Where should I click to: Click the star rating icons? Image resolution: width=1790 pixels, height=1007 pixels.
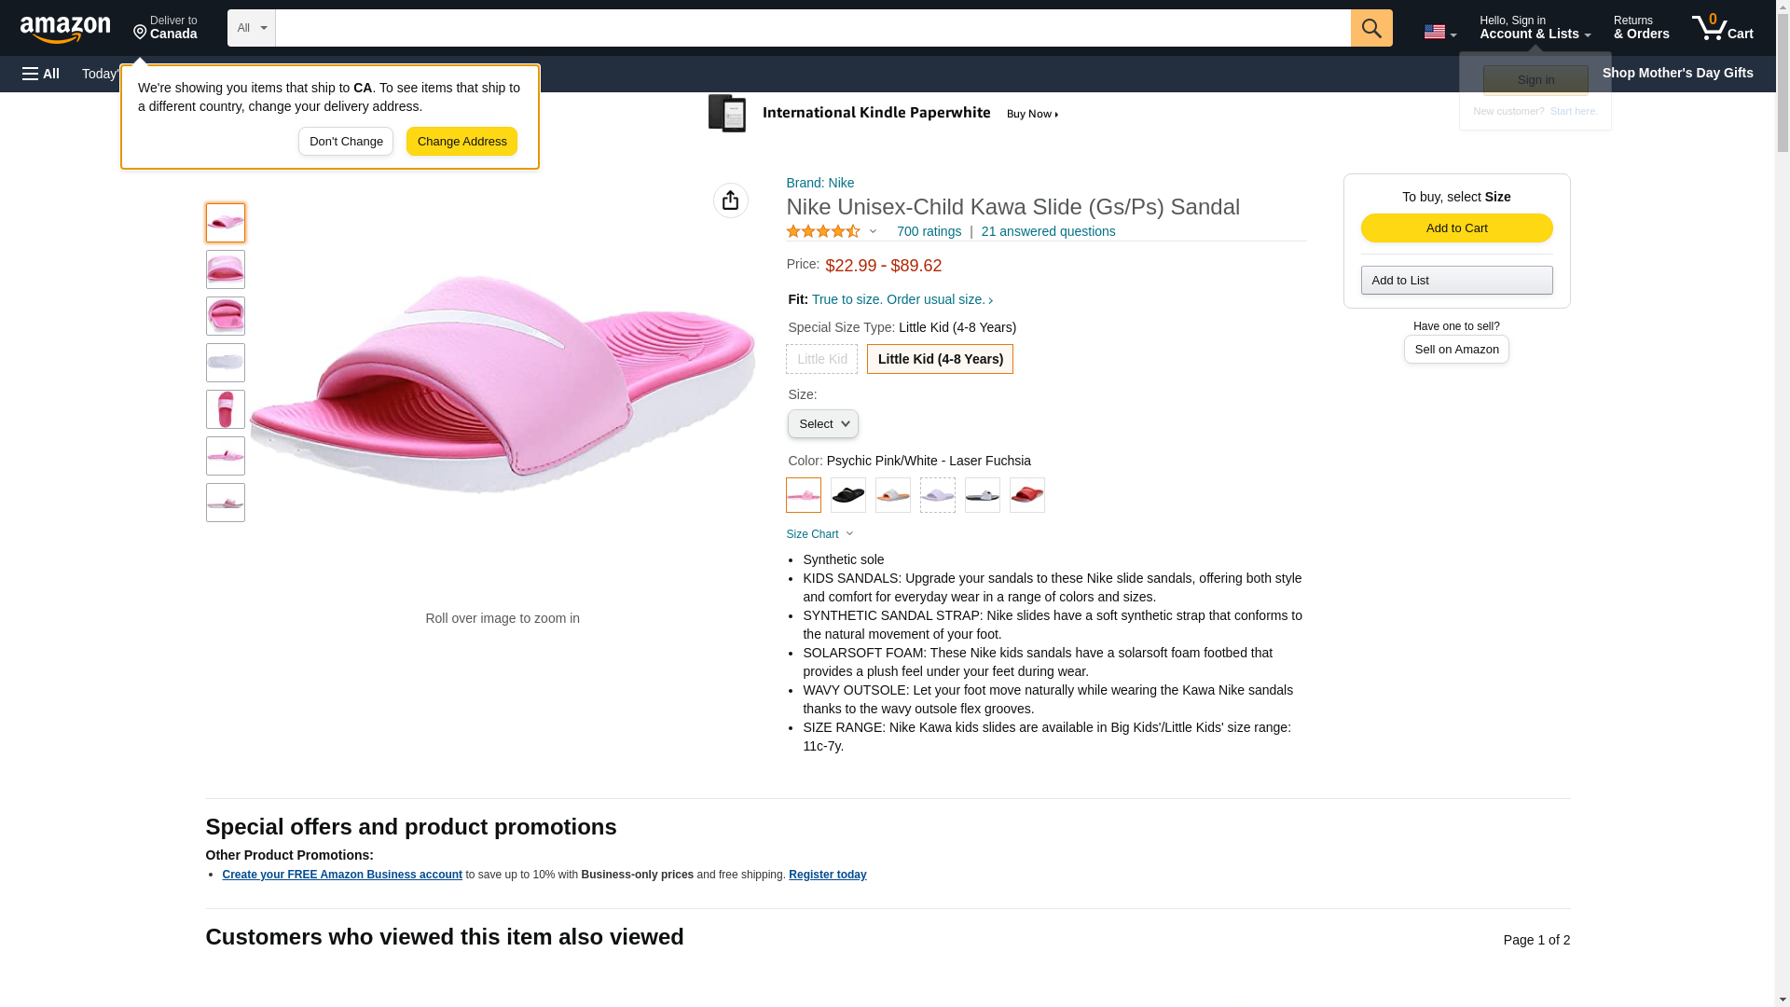click(823, 231)
